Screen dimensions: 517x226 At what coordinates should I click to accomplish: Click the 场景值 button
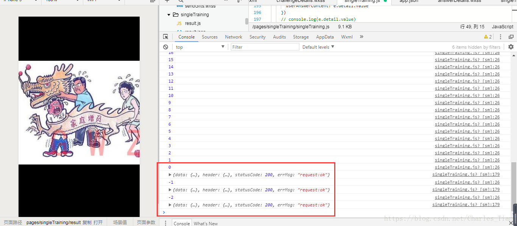[x=120, y=223]
